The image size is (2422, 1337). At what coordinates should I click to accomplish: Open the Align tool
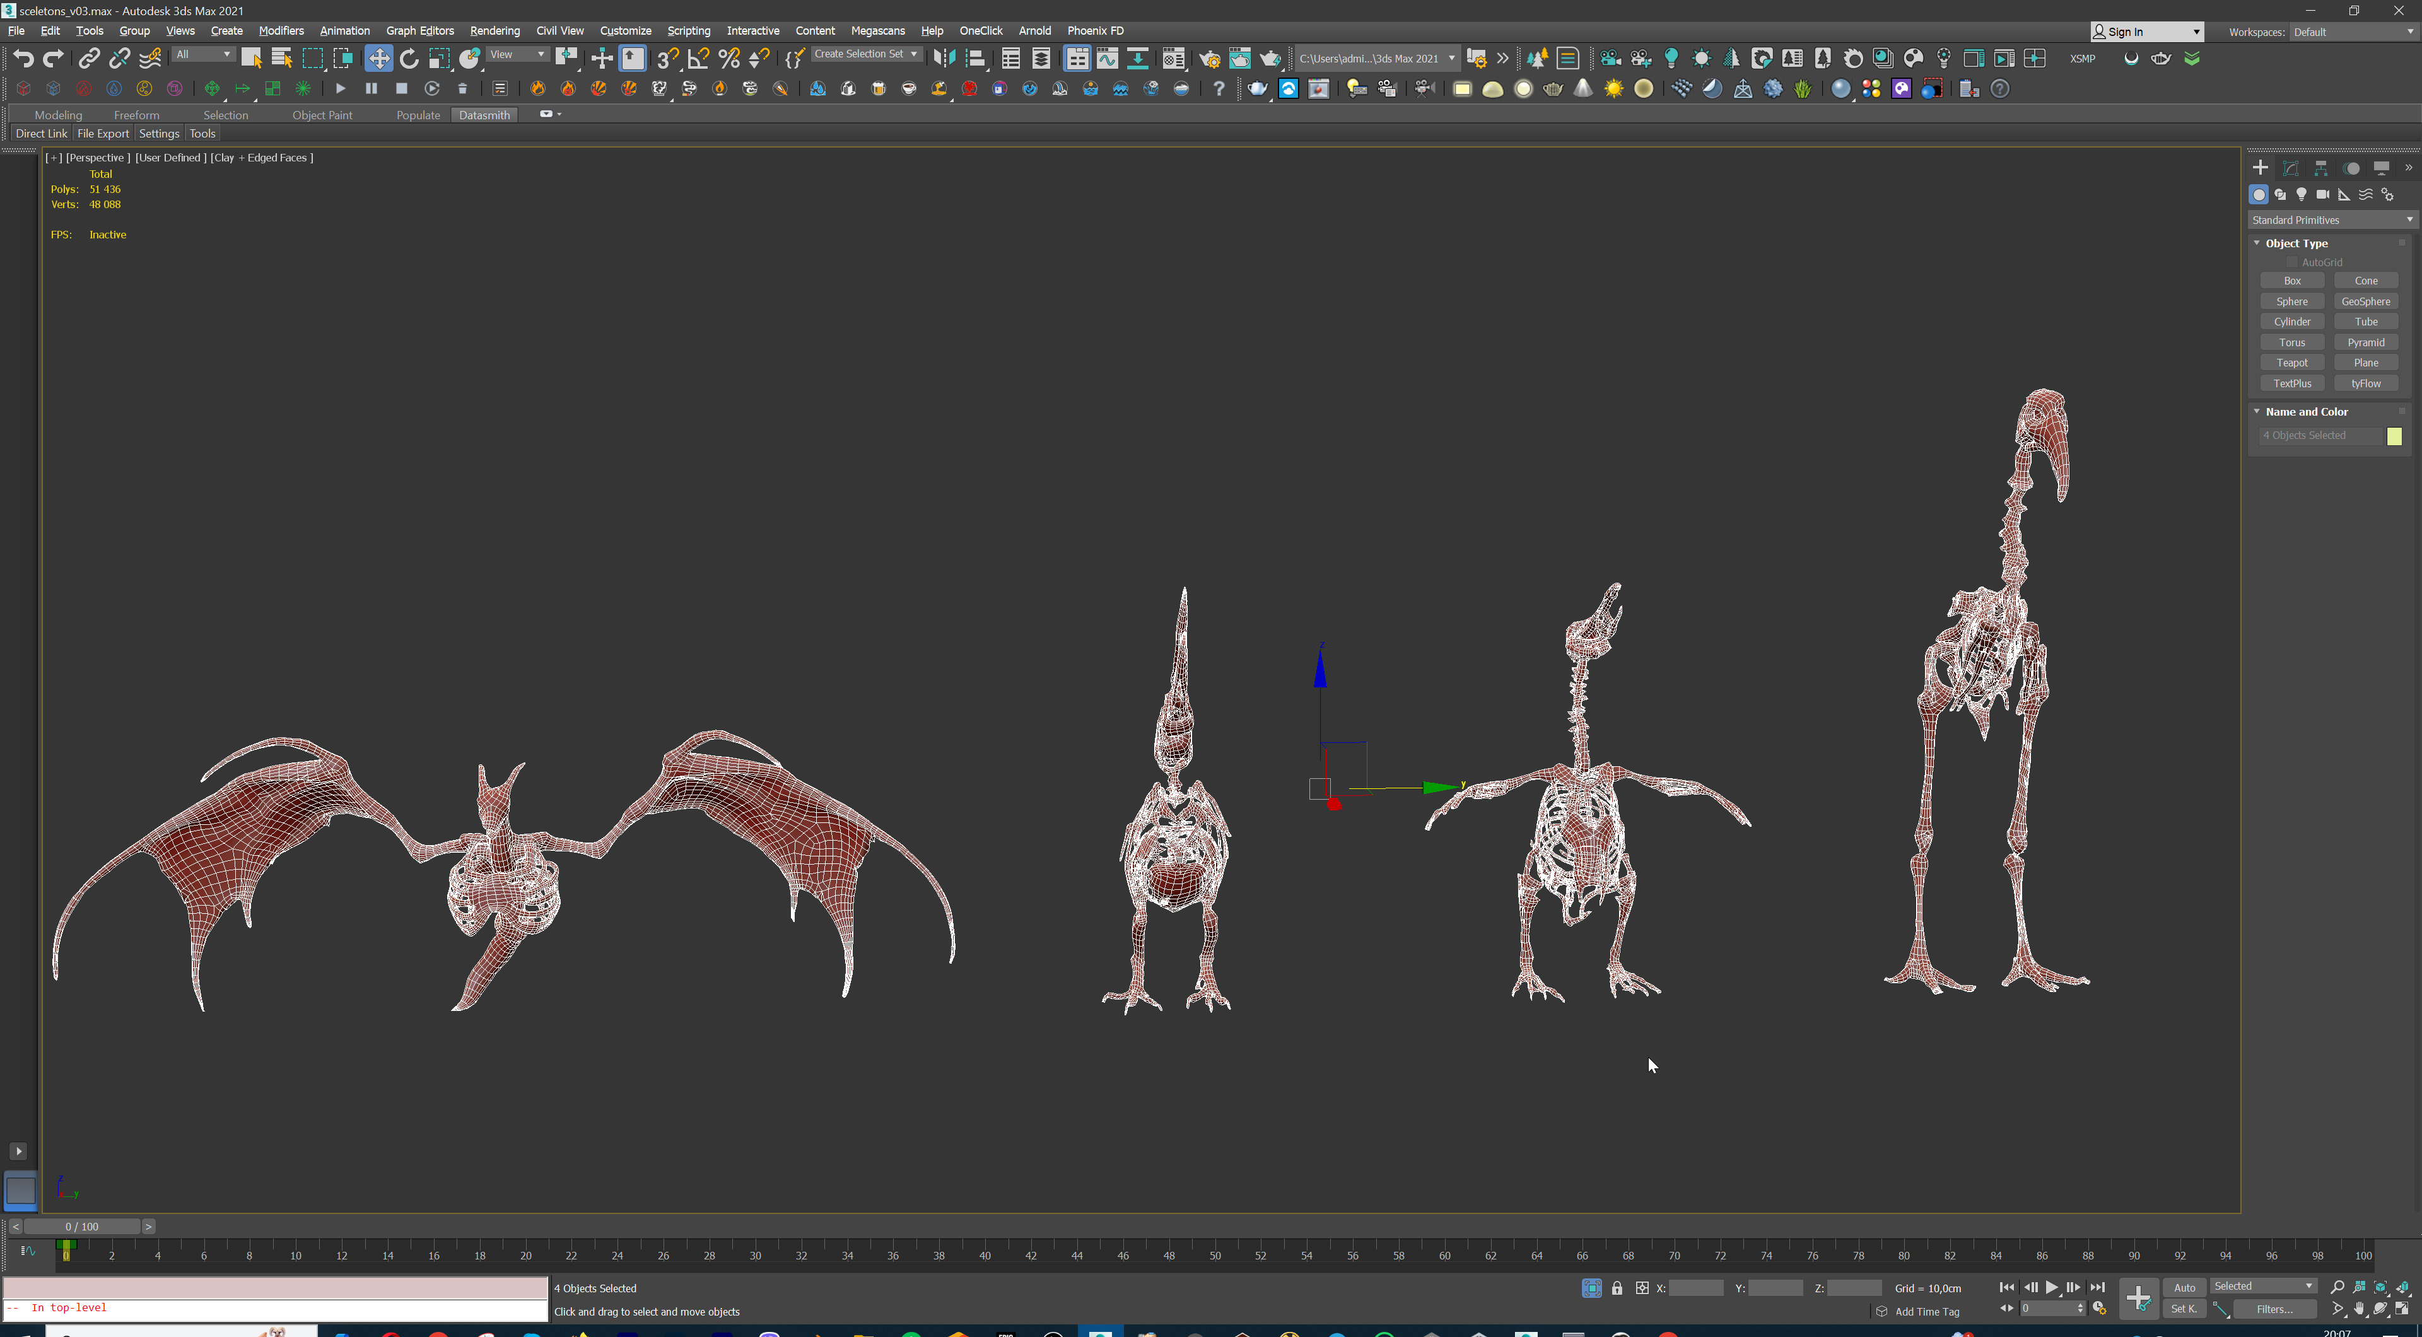(x=975, y=58)
